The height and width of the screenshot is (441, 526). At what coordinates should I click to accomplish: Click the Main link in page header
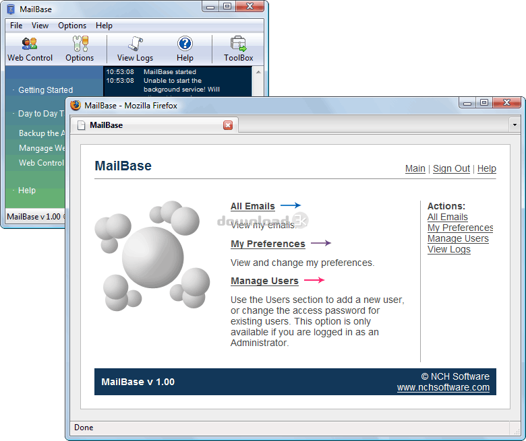(x=415, y=168)
